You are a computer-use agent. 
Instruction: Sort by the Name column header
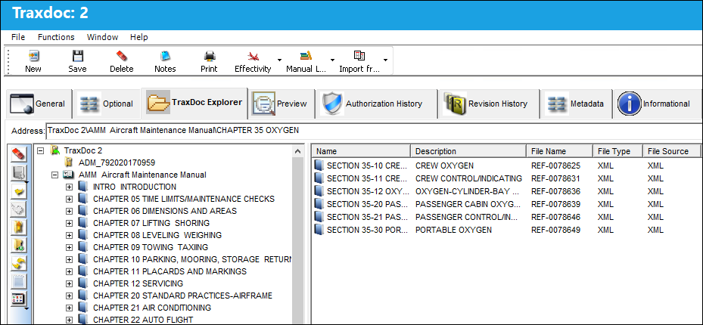click(362, 151)
